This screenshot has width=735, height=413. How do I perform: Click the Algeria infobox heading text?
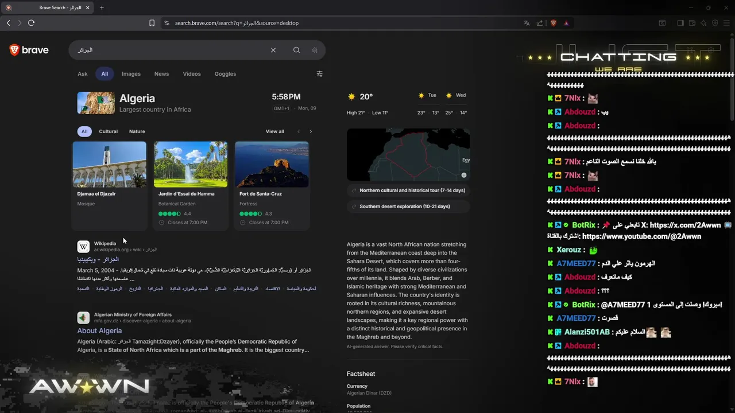pyautogui.click(x=137, y=98)
